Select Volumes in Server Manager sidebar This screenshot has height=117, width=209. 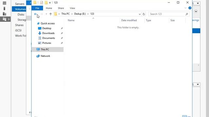[20, 9]
